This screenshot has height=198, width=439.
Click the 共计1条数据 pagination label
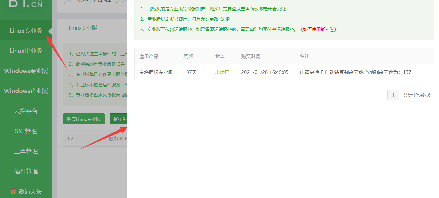pyautogui.click(x=416, y=95)
